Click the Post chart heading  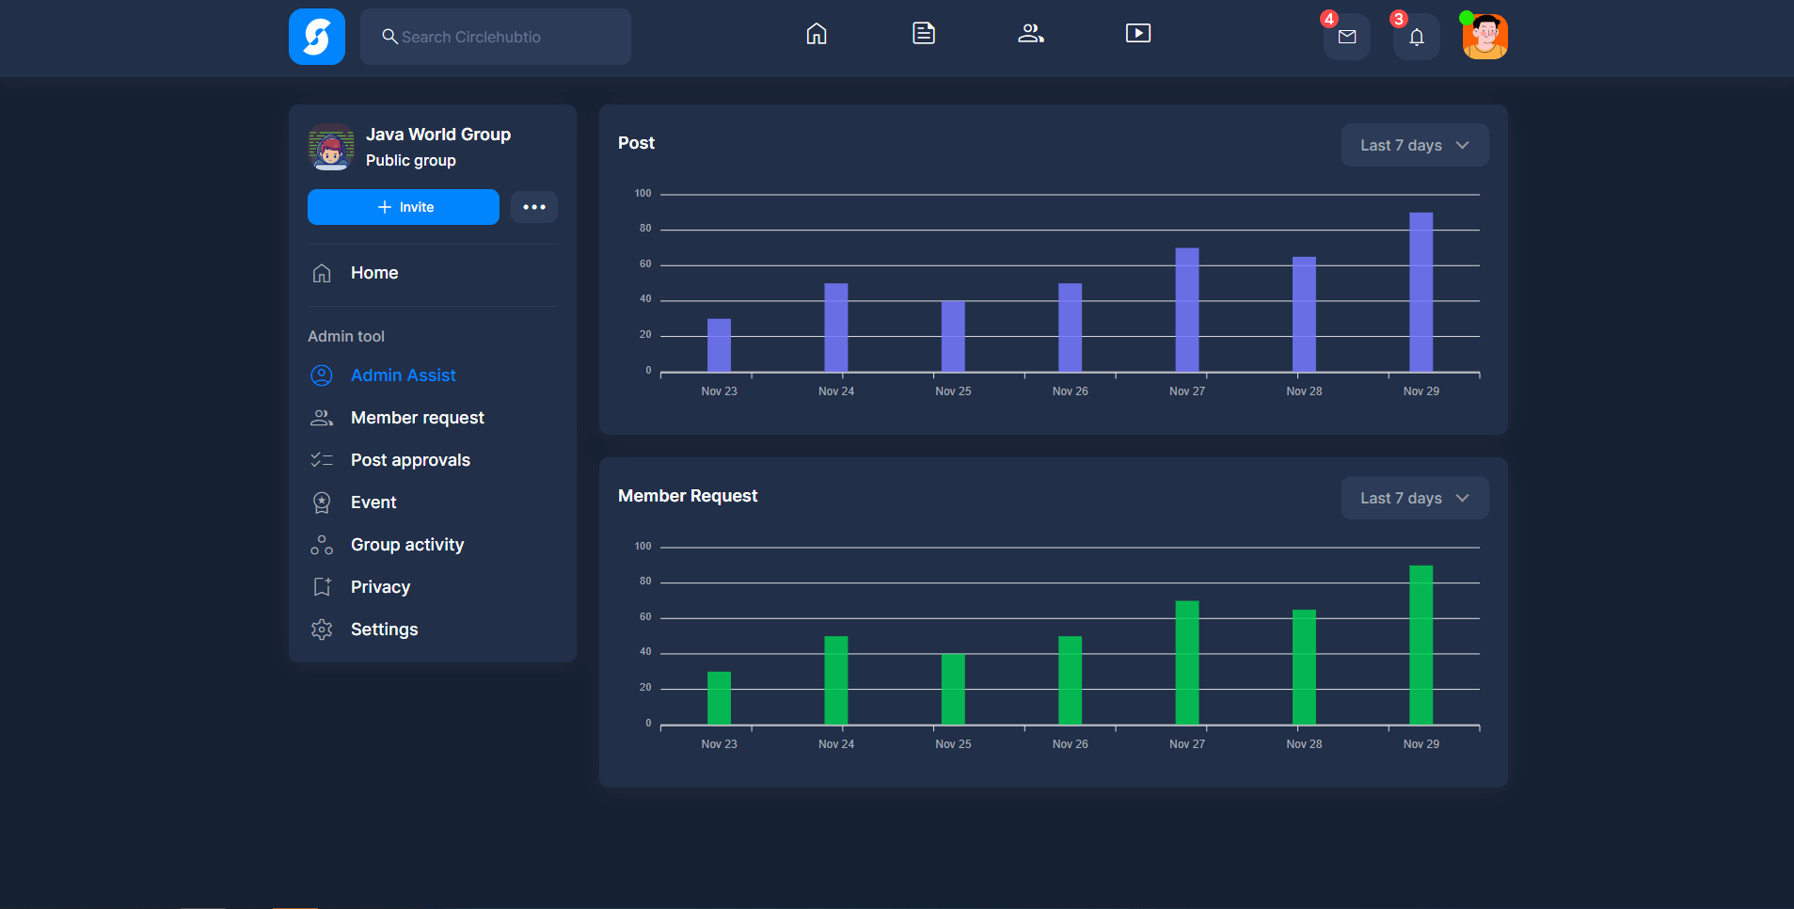(636, 143)
